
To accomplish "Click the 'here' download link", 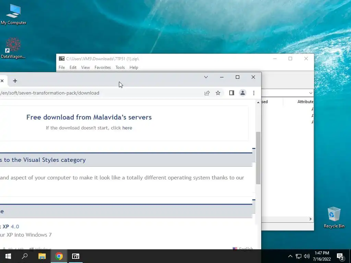I will tap(127, 128).
